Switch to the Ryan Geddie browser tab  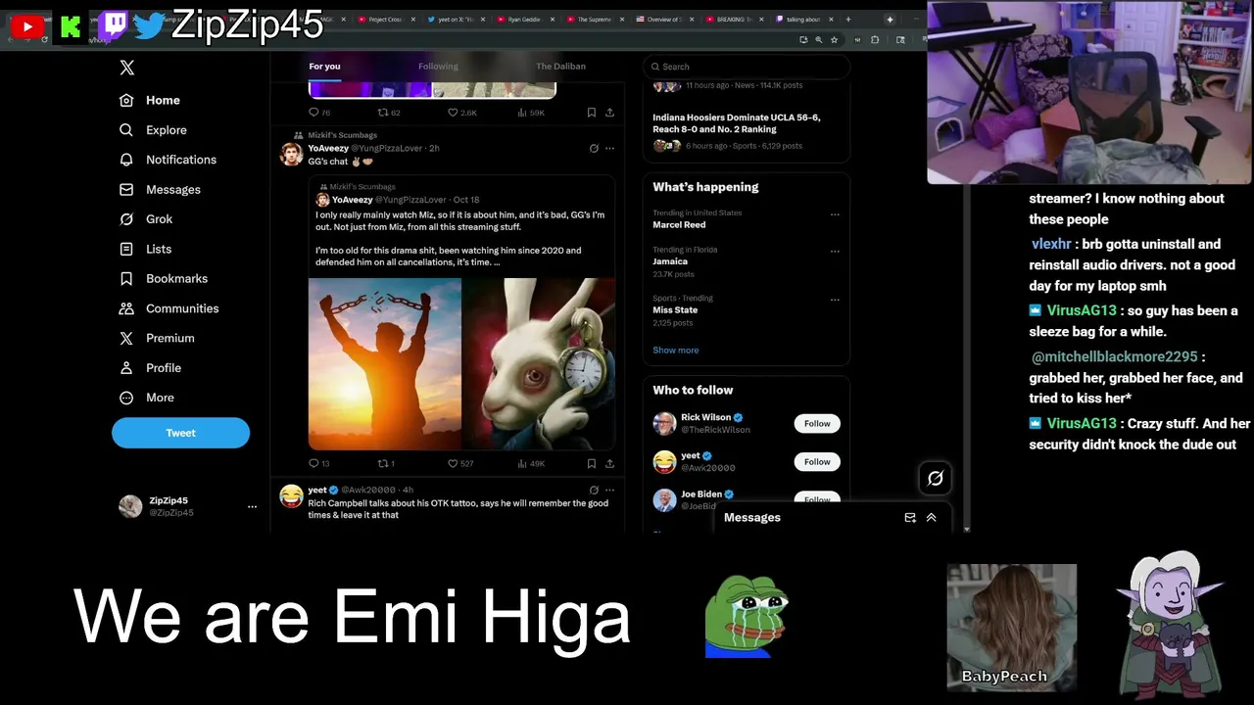pos(524,20)
